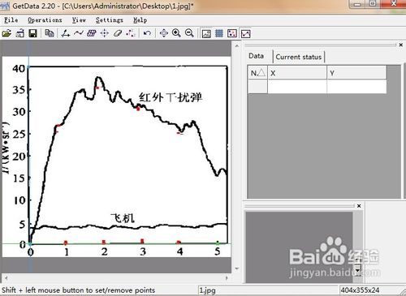Click the image area scroll up arrow
Viewport: 406px width, 296px height.
click(x=237, y=46)
